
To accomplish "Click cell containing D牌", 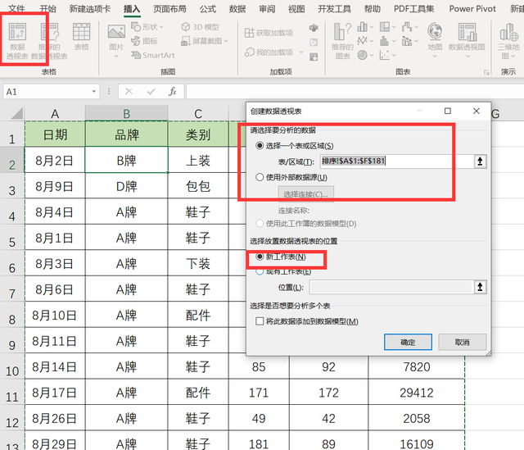I will tap(126, 186).
